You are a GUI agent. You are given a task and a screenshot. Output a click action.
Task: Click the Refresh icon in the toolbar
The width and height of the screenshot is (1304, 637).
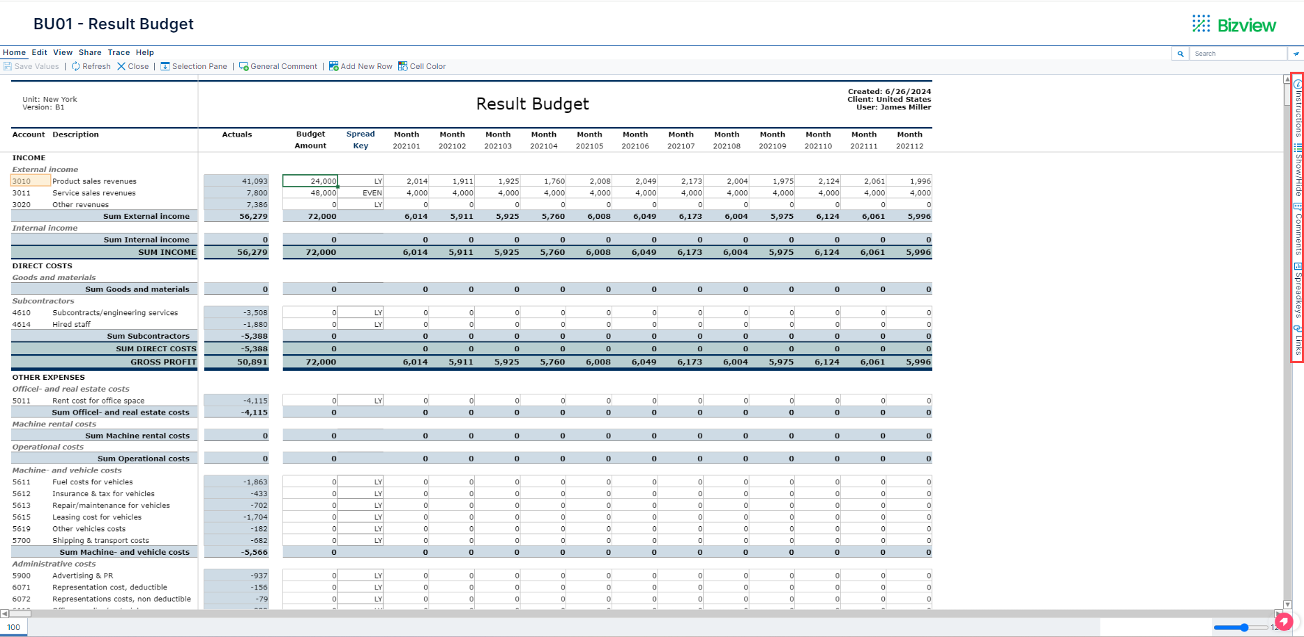point(91,66)
